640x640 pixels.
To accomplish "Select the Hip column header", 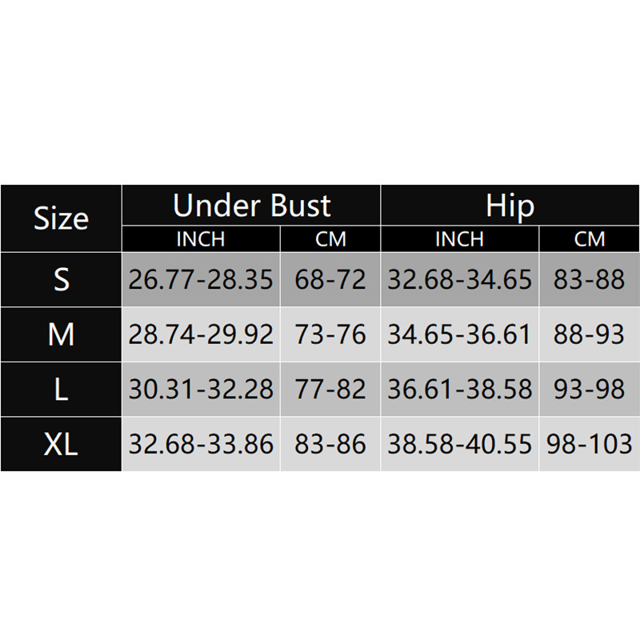I will 510,206.
